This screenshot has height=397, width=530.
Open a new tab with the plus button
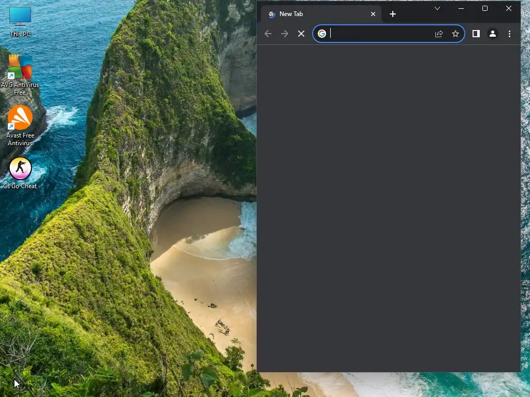click(x=392, y=14)
